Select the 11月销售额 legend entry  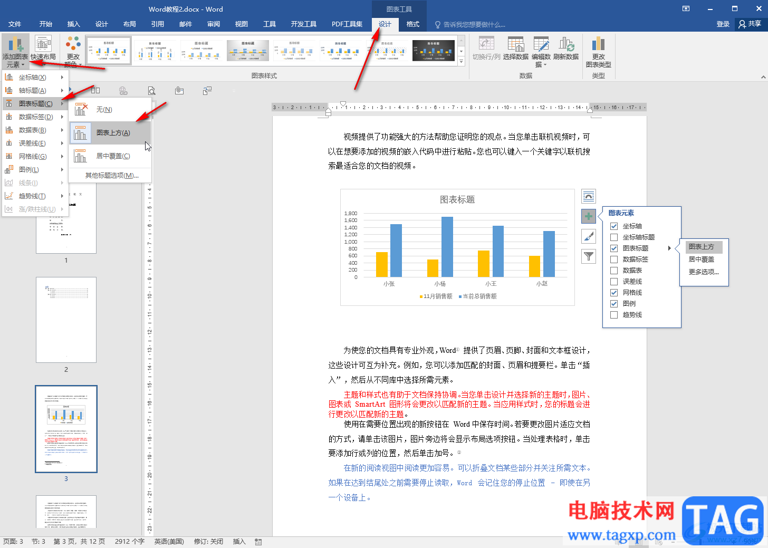tap(436, 296)
